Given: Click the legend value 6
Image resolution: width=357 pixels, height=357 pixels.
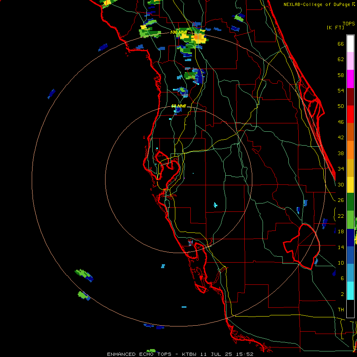Looking at the screenshot, I should pos(342,278).
